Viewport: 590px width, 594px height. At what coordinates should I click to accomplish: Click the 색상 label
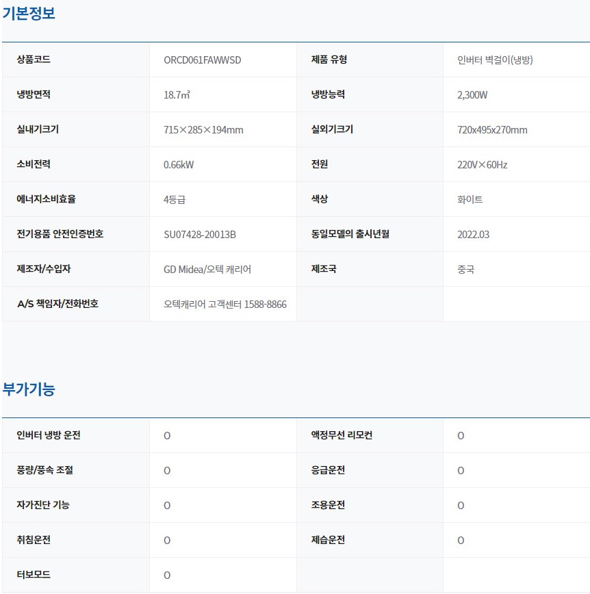tap(320, 199)
